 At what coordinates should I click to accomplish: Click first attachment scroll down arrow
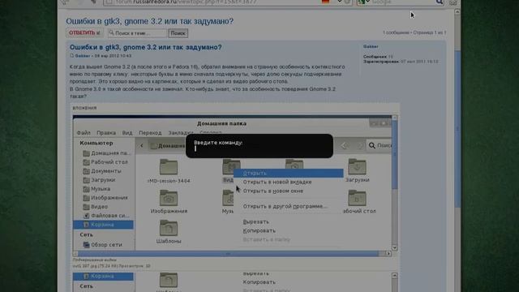[395, 248]
